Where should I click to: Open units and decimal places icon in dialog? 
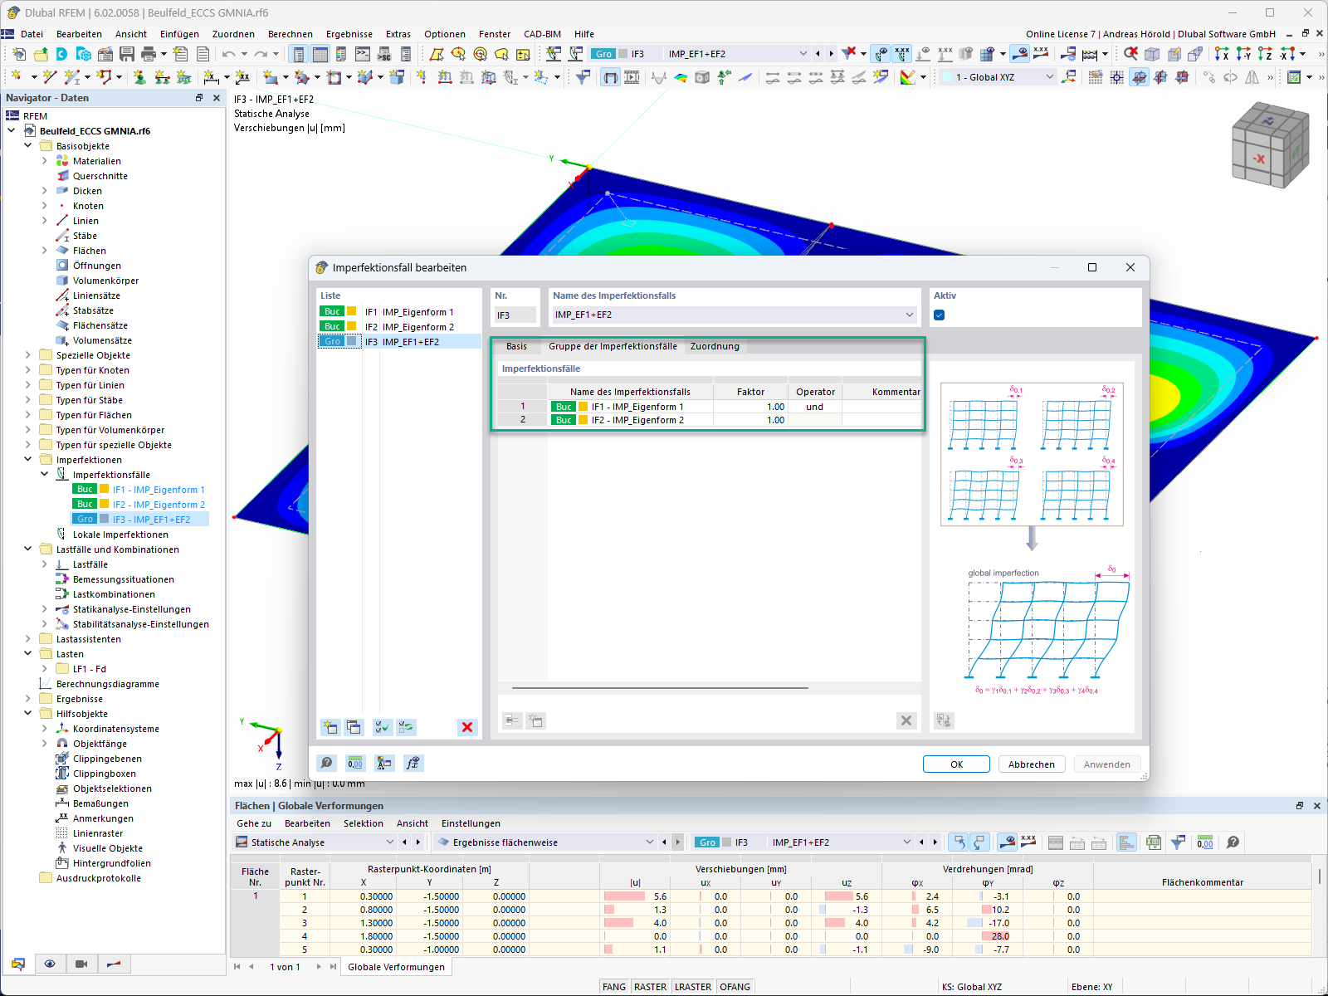[x=355, y=763]
